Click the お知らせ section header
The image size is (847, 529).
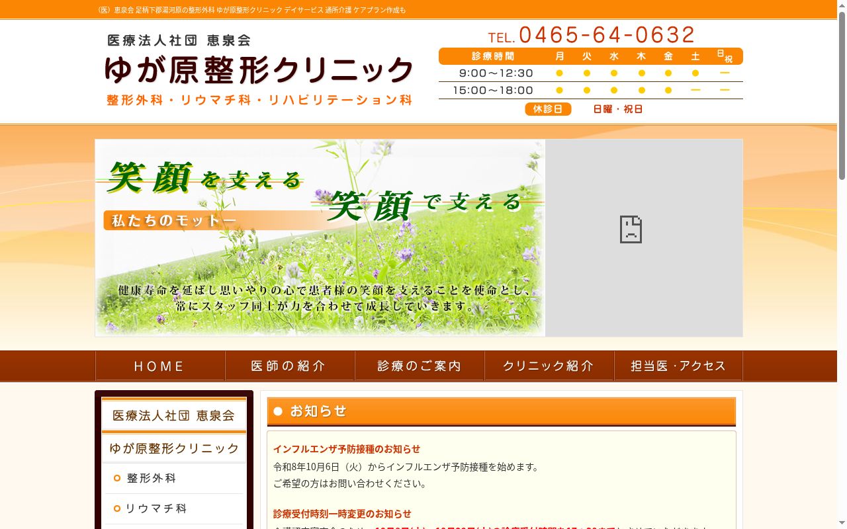pyautogui.click(x=502, y=411)
